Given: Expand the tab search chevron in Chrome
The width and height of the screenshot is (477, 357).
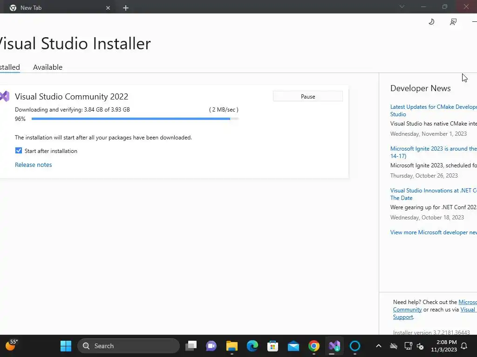Looking at the screenshot, I should pos(402,7).
